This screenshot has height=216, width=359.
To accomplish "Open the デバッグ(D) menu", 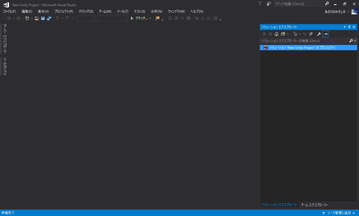I will tap(86, 12).
